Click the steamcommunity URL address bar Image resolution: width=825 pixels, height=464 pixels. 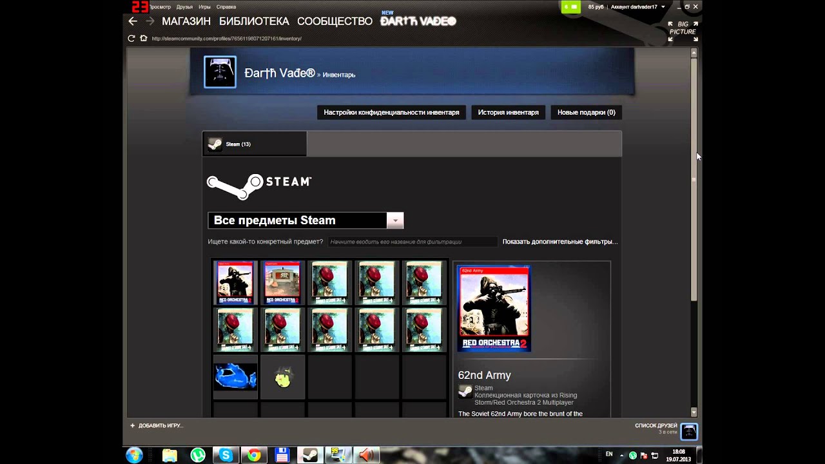[x=227, y=39]
